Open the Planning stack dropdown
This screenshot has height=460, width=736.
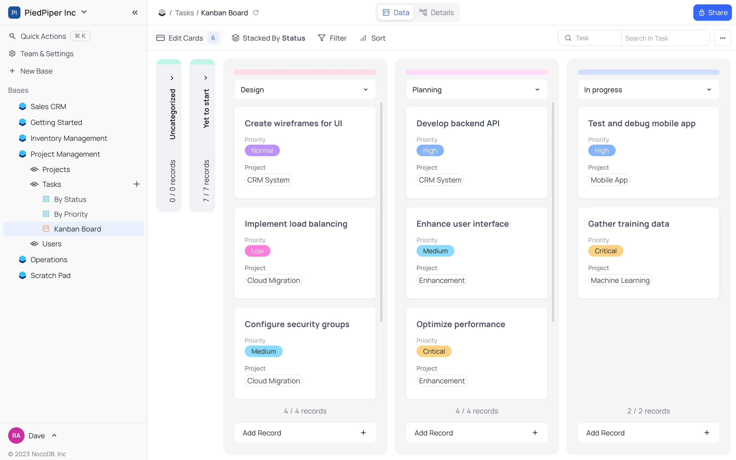tap(537, 89)
